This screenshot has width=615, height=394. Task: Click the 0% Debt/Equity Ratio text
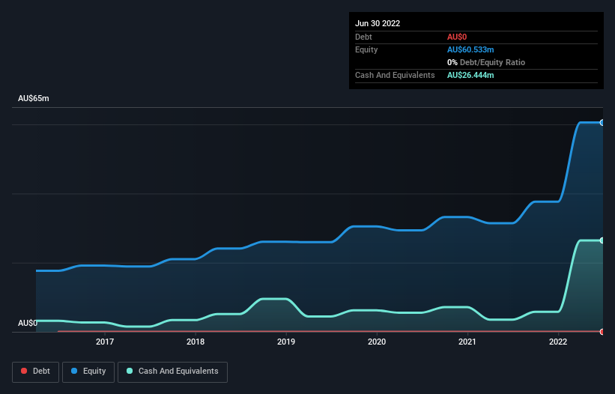point(486,62)
